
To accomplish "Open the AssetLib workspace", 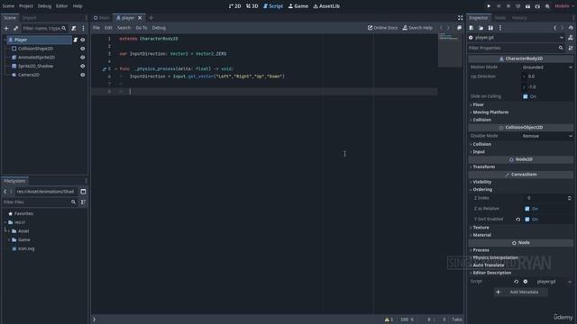I will pos(326,6).
